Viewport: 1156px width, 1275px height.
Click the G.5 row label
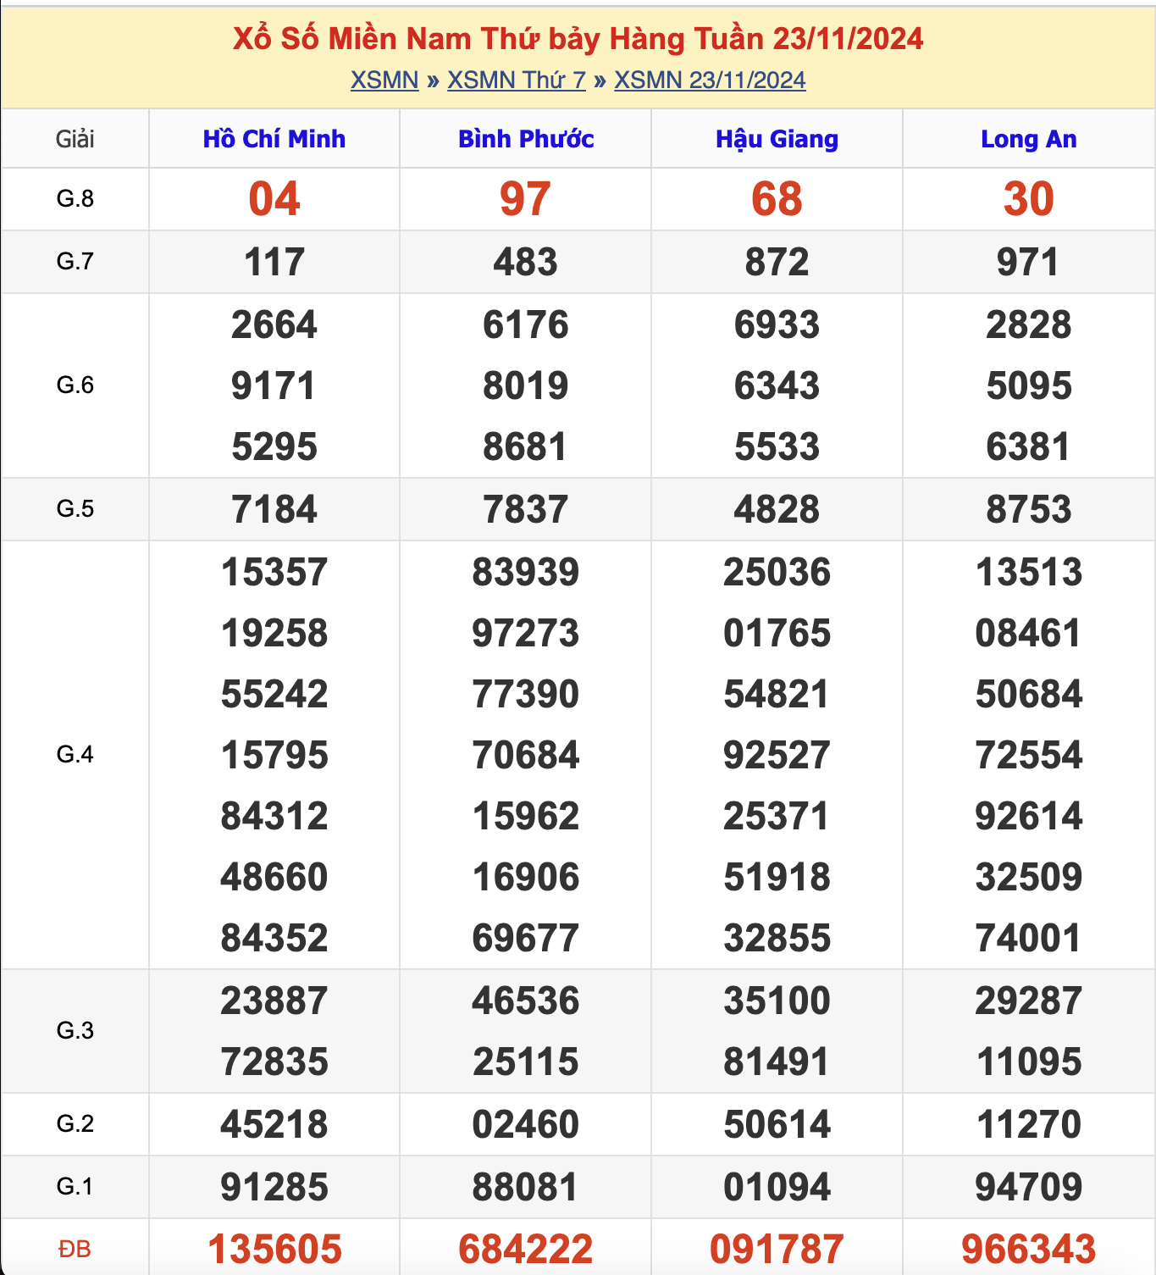click(x=75, y=509)
